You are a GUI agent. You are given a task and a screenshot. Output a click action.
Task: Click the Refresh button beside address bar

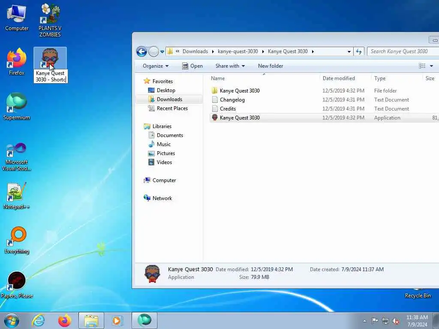(x=359, y=51)
